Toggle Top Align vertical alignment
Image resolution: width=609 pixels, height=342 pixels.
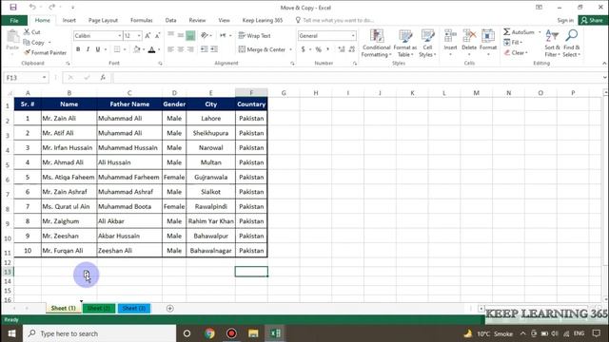tap(170, 36)
